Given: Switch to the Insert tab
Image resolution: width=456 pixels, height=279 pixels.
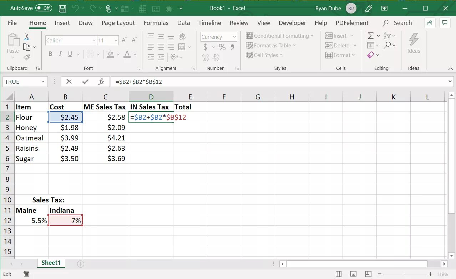Looking at the screenshot, I should 62,23.
